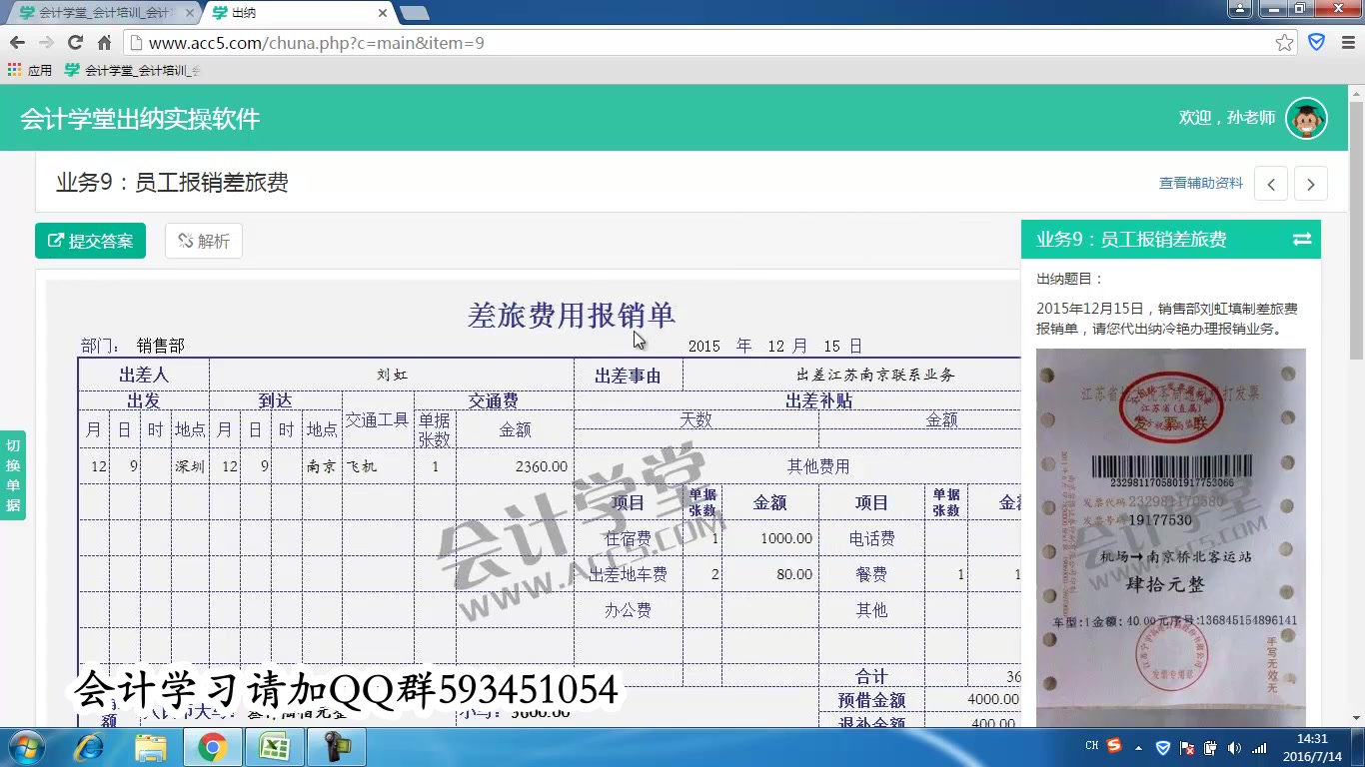Click the traveler name 刘虹 cell
The height and width of the screenshot is (767, 1365).
pyautogui.click(x=392, y=376)
